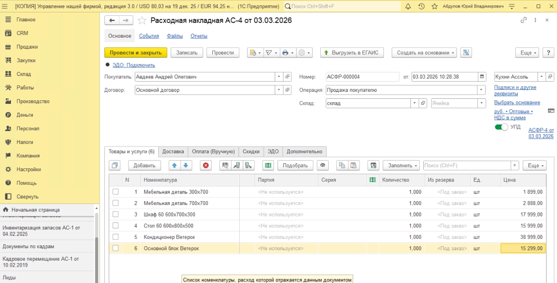Check row 2 Мебельная деталь 700x700 checkbox
The height and width of the screenshot is (283, 557).
(115, 203)
